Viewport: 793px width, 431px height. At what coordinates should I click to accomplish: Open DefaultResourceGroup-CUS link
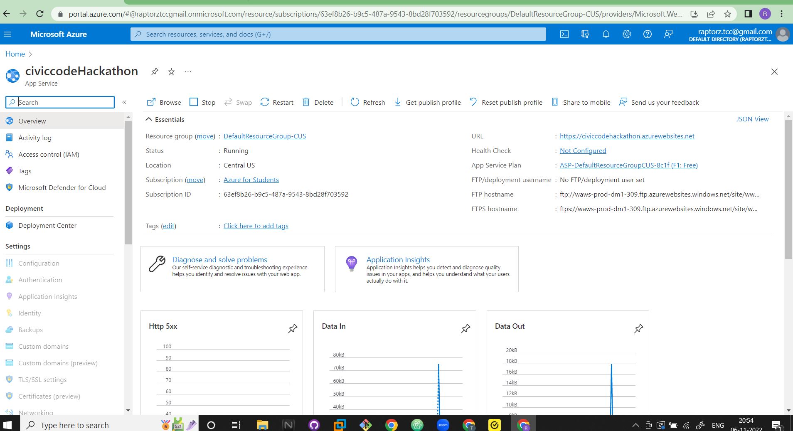(265, 136)
